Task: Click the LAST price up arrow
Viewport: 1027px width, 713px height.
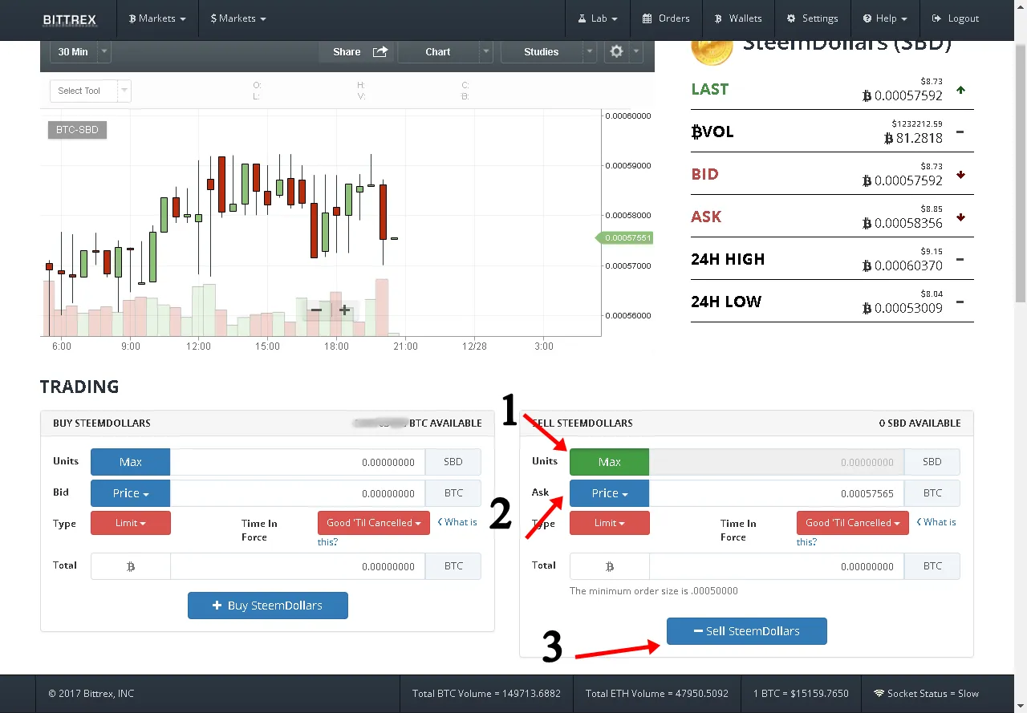Action: [x=960, y=90]
